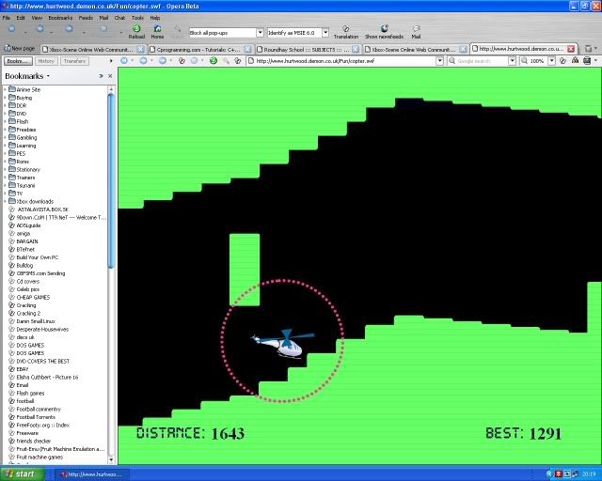Image resolution: width=602 pixels, height=481 pixels.
Task: Switch to the Roundhay School SUBJECTS tab
Action: [308, 49]
